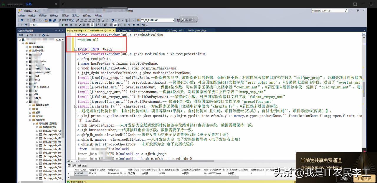
Task: Open the 查询(Q) menu
Action: (x=54, y=16)
